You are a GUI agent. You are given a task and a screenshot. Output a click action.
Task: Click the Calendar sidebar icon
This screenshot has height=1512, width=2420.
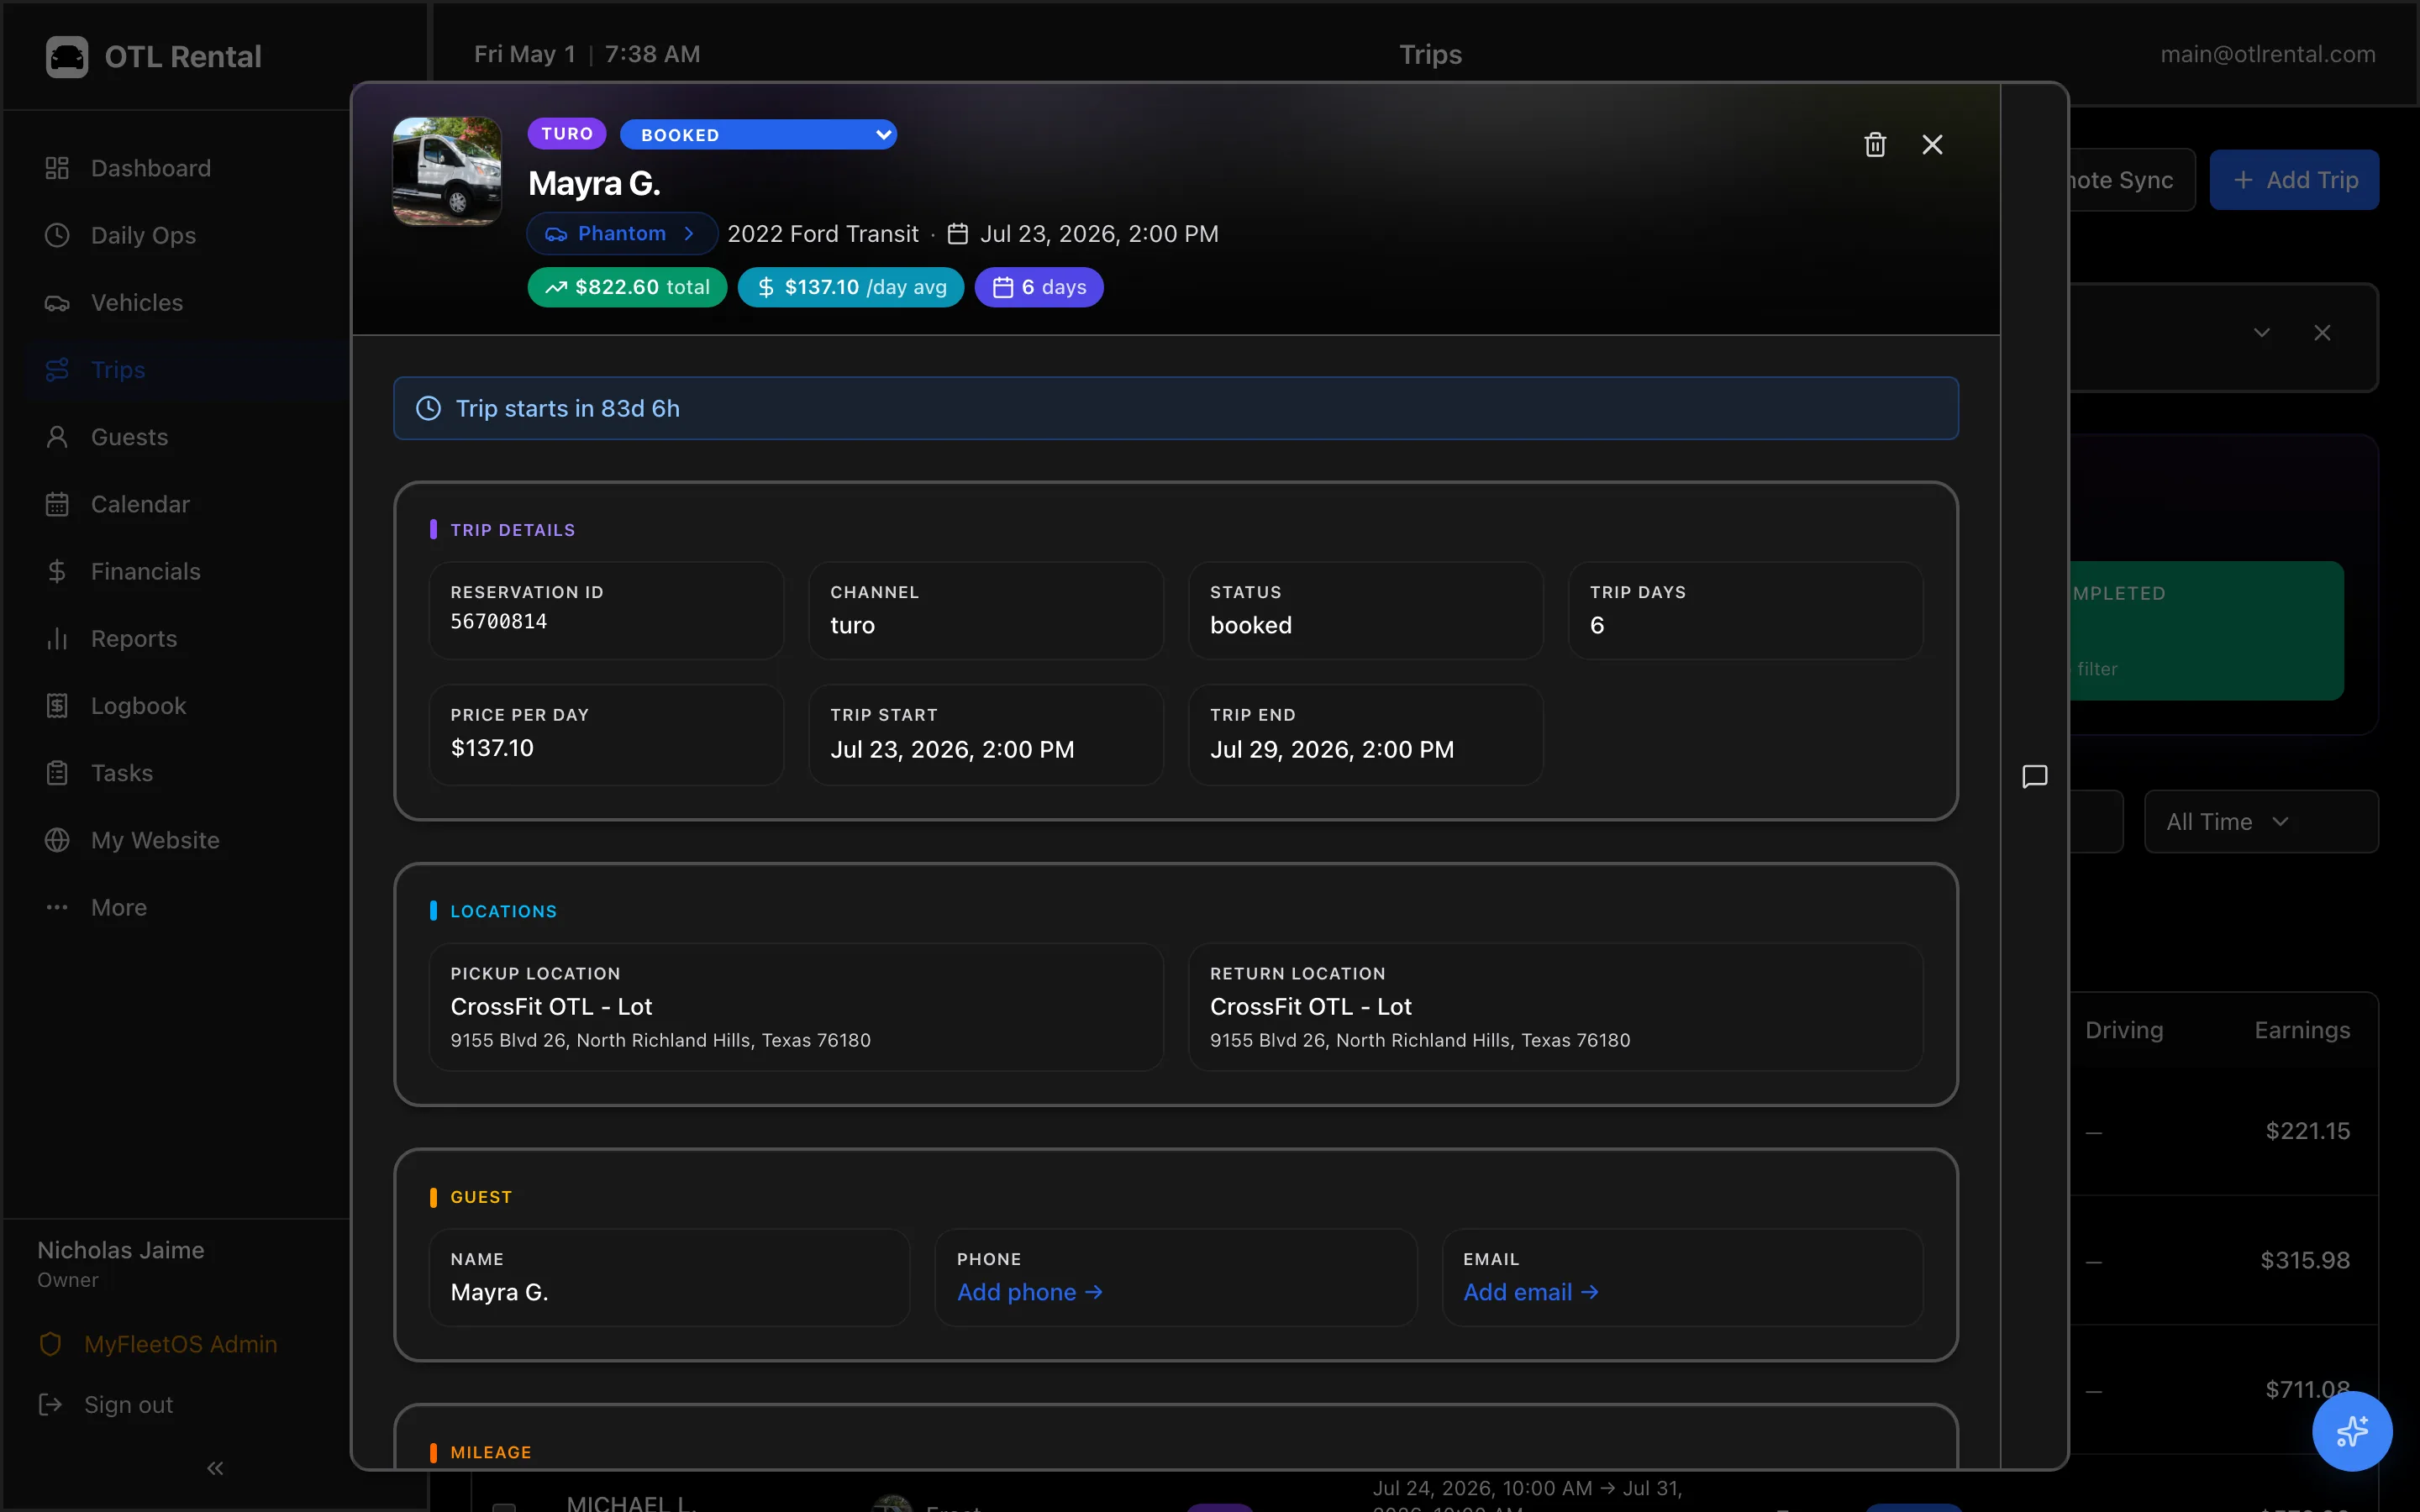pyautogui.click(x=57, y=504)
